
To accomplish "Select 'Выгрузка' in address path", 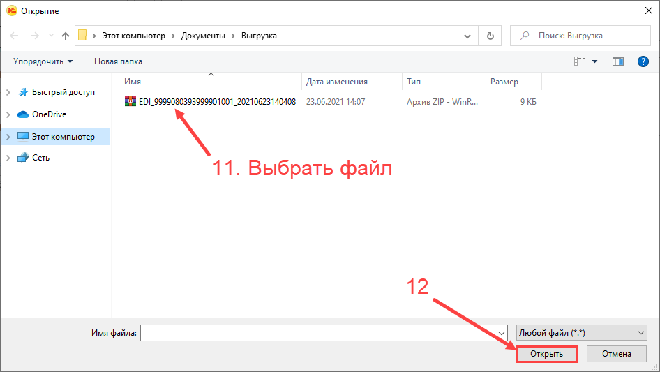I will (259, 36).
